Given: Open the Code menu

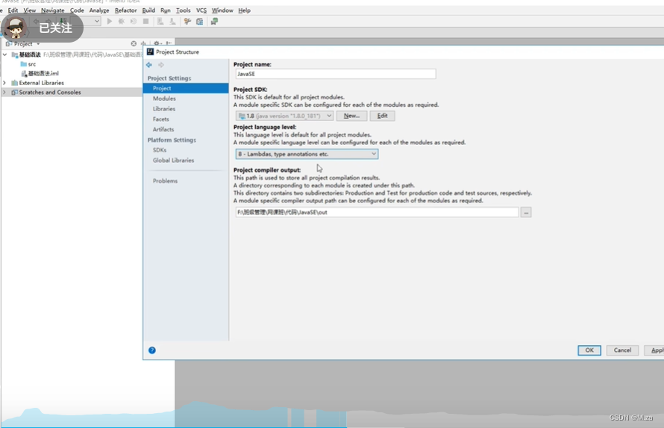Looking at the screenshot, I should [77, 10].
